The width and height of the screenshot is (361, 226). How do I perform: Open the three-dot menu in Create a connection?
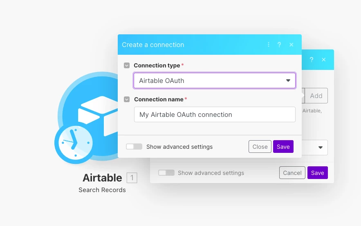[x=269, y=45]
